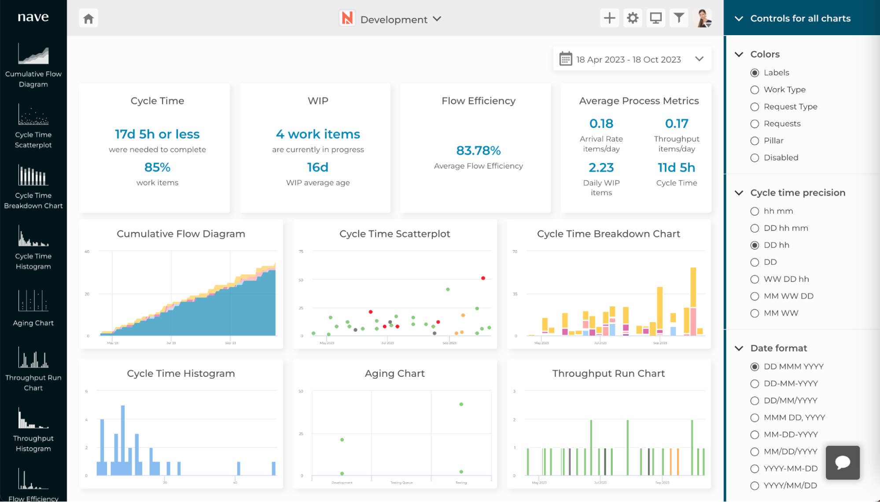This screenshot has width=880, height=502.
Task: Click the user profile avatar
Action: pos(703,18)
